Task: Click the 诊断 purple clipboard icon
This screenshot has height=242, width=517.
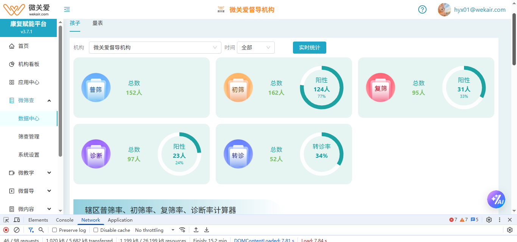Action: tap(96, 154)
